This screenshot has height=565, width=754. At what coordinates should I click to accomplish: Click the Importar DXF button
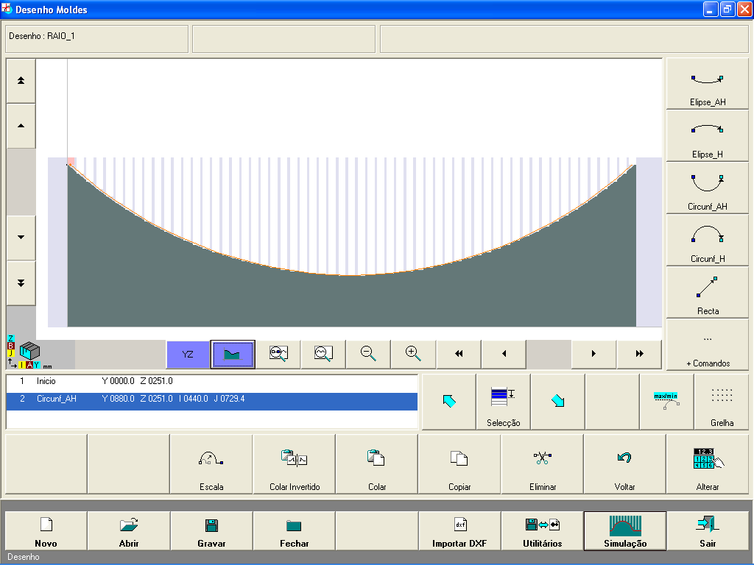tap(459, 531)
